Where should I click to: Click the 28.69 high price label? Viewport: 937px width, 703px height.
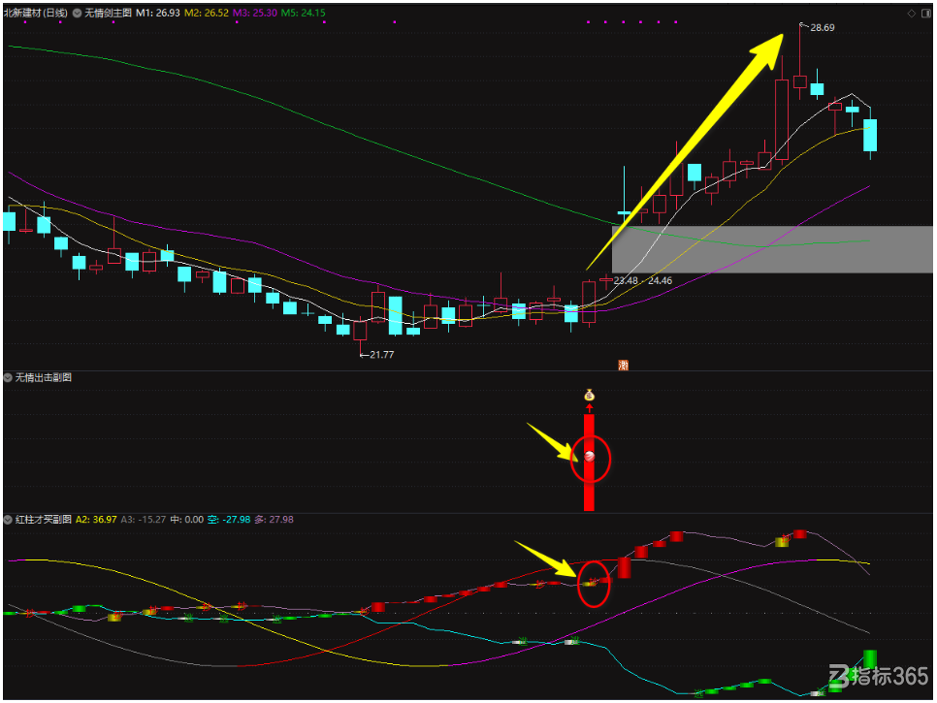pos(823,27)
